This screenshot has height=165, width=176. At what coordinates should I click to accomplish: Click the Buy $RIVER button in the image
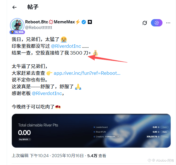(x=24, y=139)
